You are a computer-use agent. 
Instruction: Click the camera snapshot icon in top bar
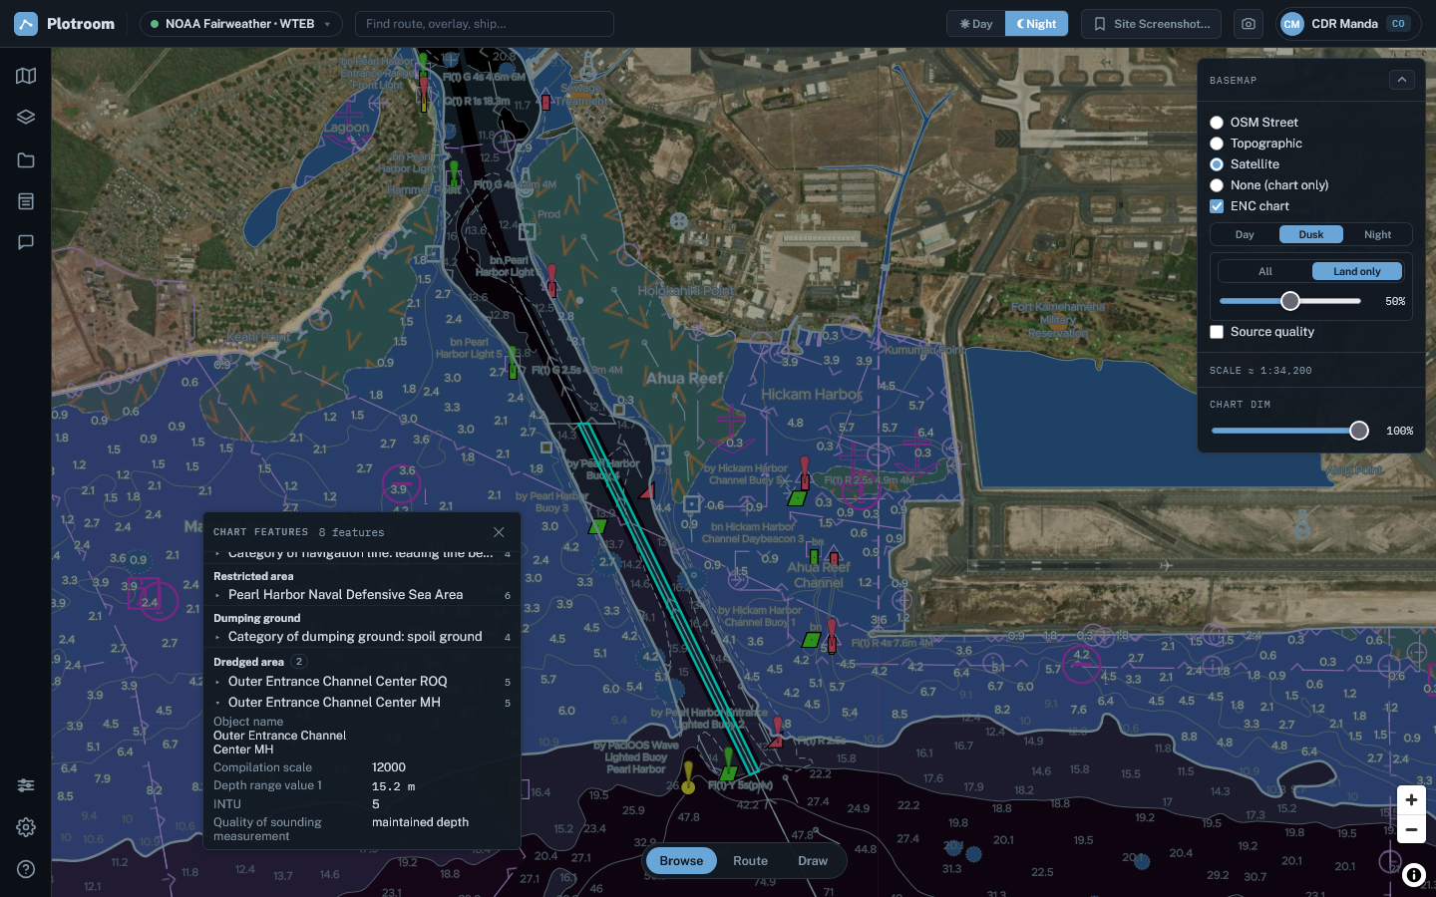pos(1249,24)
